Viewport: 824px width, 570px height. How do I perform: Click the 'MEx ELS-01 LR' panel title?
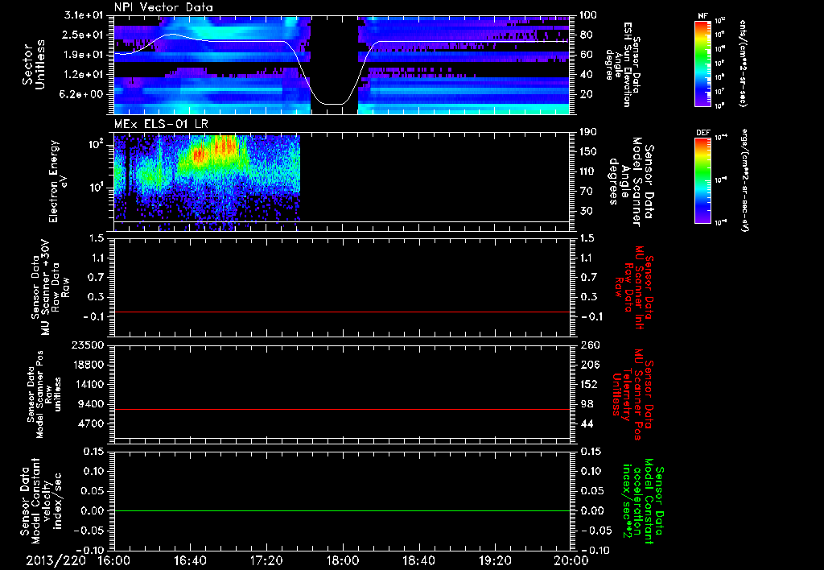(x=162, y=124)
